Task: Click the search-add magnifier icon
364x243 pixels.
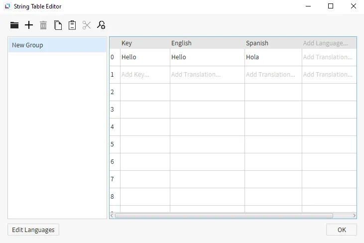Action: (x=101, y=25)
